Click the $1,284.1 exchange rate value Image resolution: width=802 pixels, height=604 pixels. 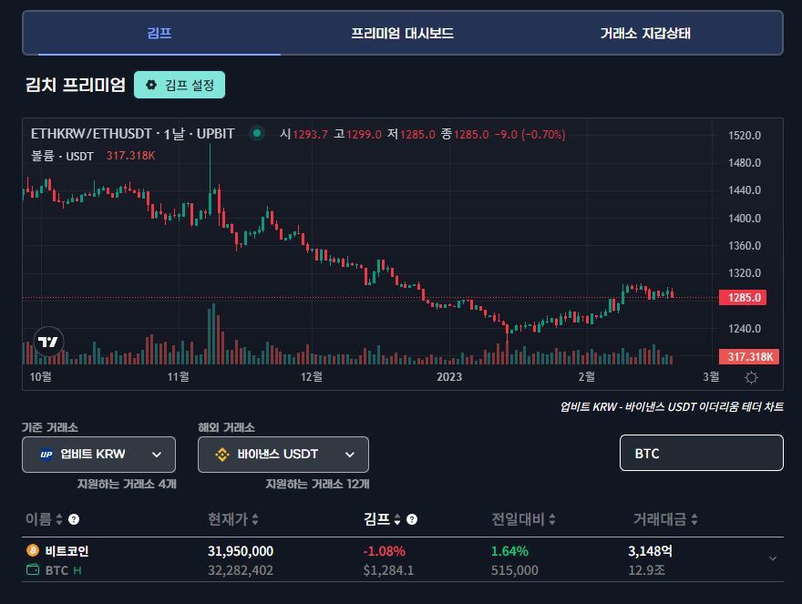[388, 570]
